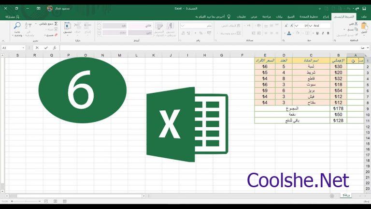This screenshot has width=371, height=209.
Task: Collapse the ribbon with the chevron
Action: point(3,41)
